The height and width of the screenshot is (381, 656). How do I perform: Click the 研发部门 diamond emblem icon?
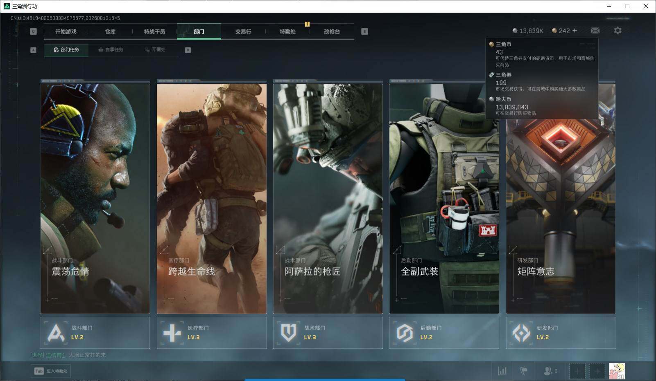point(521,333)
